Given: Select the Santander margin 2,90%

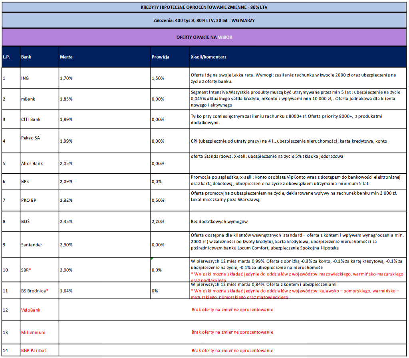Looking at the screenshot, I should tap(66, 245).
